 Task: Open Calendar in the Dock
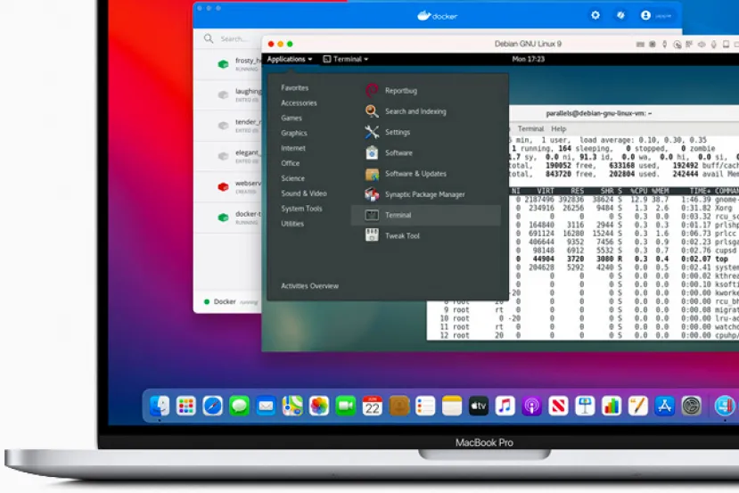click(x=373, y=406)
